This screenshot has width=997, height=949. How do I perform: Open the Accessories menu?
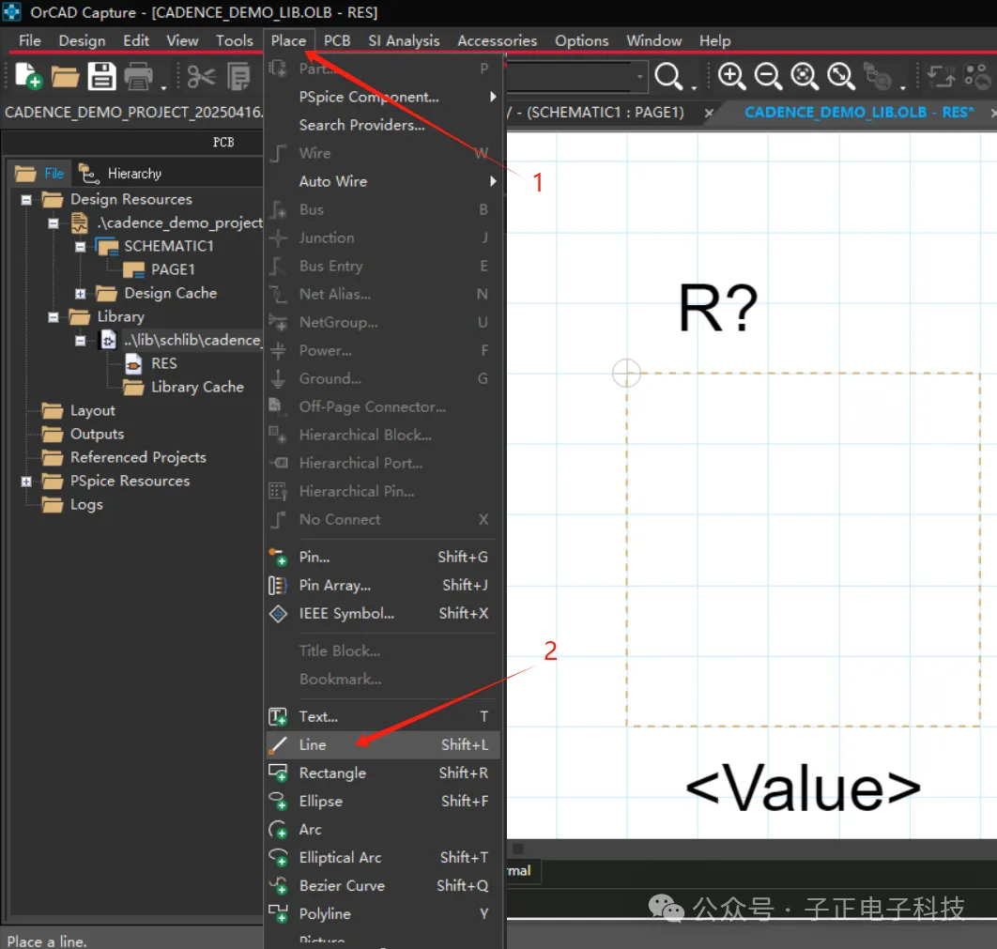498,40
